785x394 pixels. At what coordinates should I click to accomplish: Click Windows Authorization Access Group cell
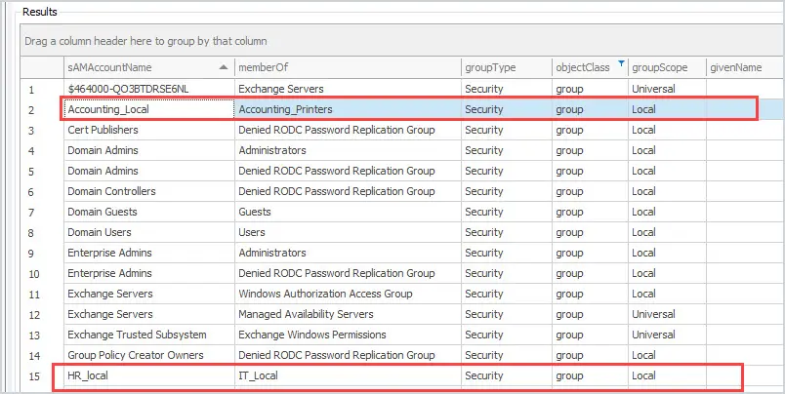click(x=348, y=294)
